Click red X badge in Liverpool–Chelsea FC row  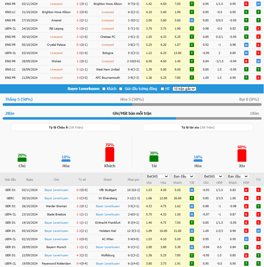(259, 37)
